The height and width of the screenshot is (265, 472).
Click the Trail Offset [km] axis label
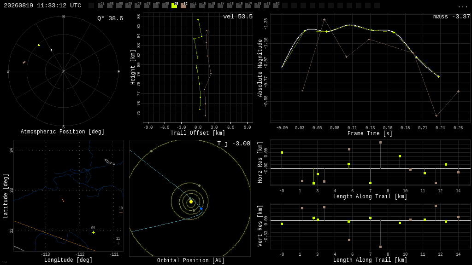click(x=198, y=133)
